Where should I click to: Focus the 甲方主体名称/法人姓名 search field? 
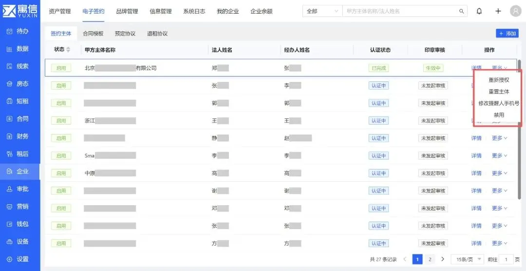pos(402,11)
